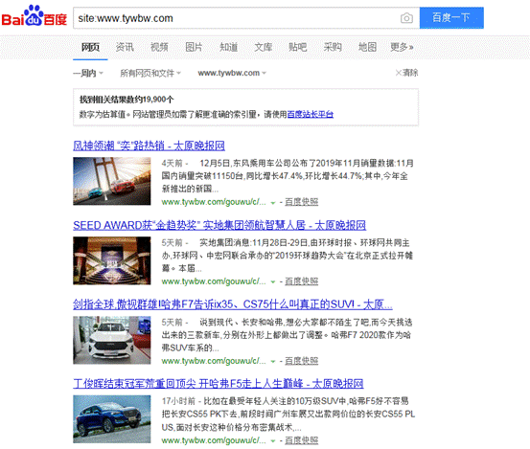Switch to the 视频 tab
The image size is (530, 449).
pyautogui.click(x=159, y=47)
